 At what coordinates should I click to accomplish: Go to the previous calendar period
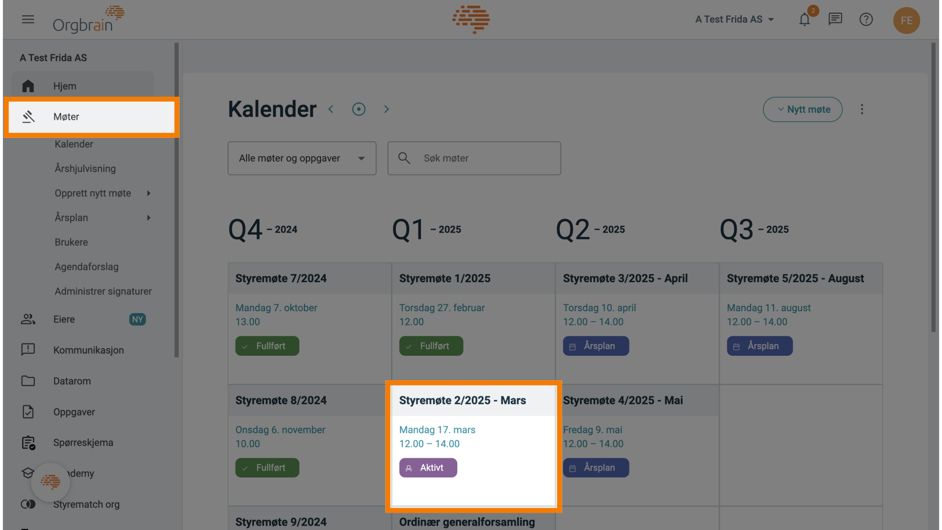click(331, 109)
